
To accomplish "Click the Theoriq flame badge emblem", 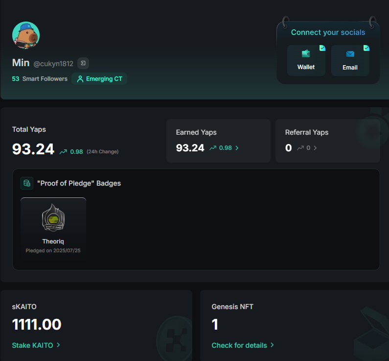I will [x=53, y=217].
